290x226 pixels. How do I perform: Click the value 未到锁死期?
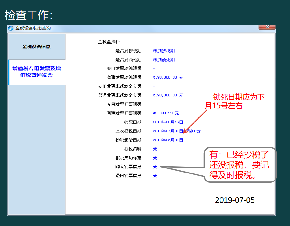[164, 60]
